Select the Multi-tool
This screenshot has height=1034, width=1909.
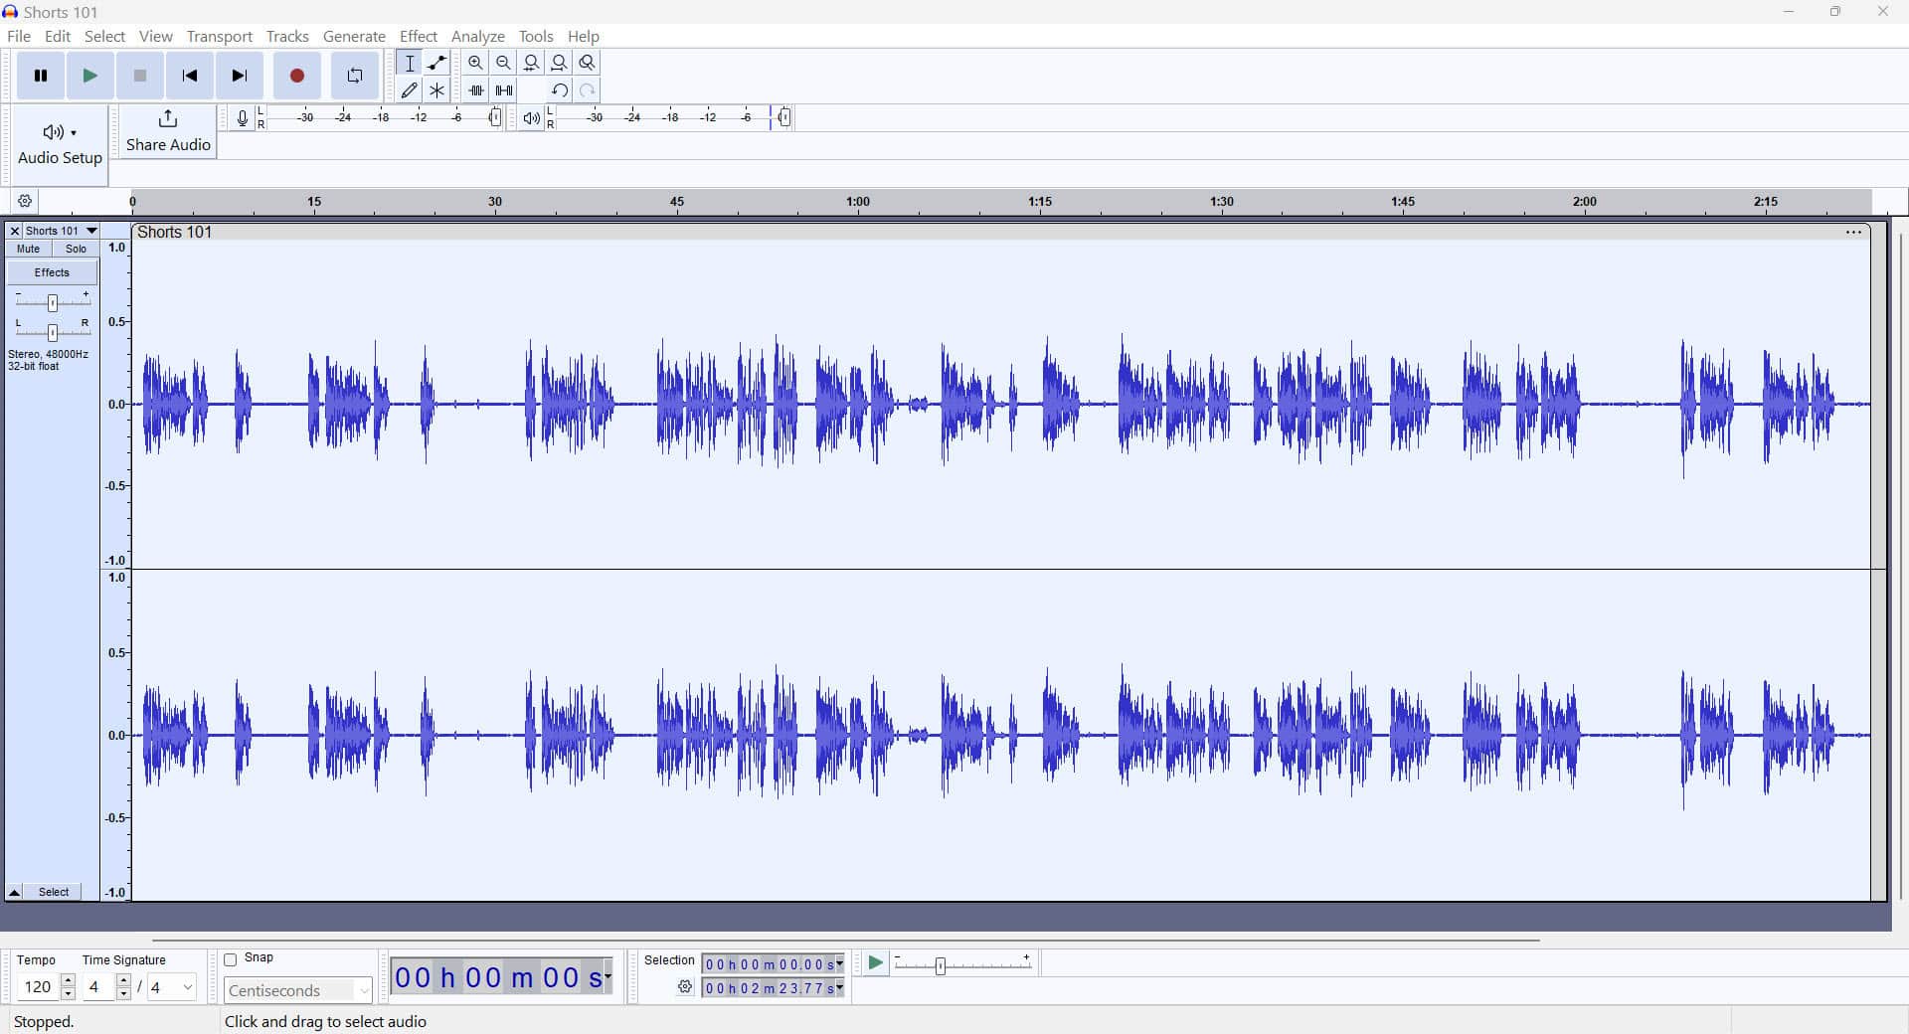point(436,89)
